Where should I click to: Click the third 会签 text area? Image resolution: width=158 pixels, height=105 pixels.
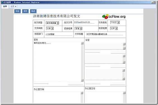tap(104, 75)
